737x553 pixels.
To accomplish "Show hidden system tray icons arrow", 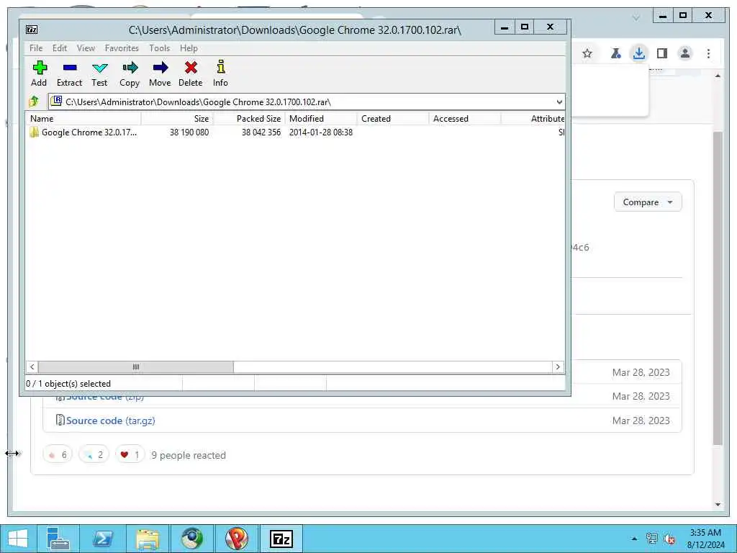I will click(x=634, y=539).
